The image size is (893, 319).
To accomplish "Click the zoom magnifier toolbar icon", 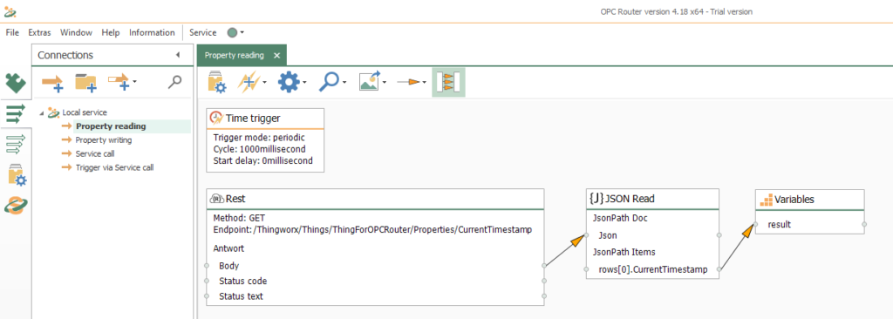I will tap(329, 83).
